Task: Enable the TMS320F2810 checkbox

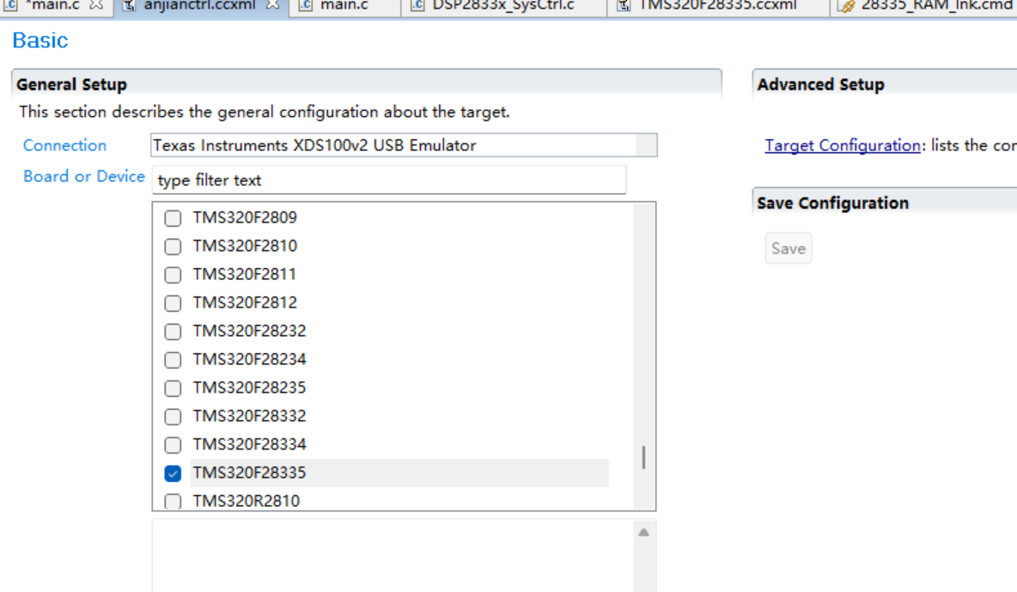Action: 173,247
